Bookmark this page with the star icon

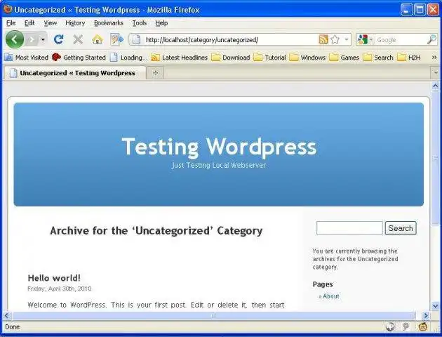click(335, 39)
